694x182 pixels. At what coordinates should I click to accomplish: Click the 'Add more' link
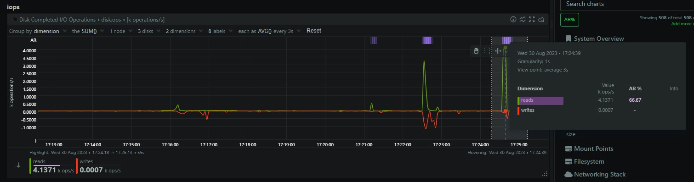682,23
